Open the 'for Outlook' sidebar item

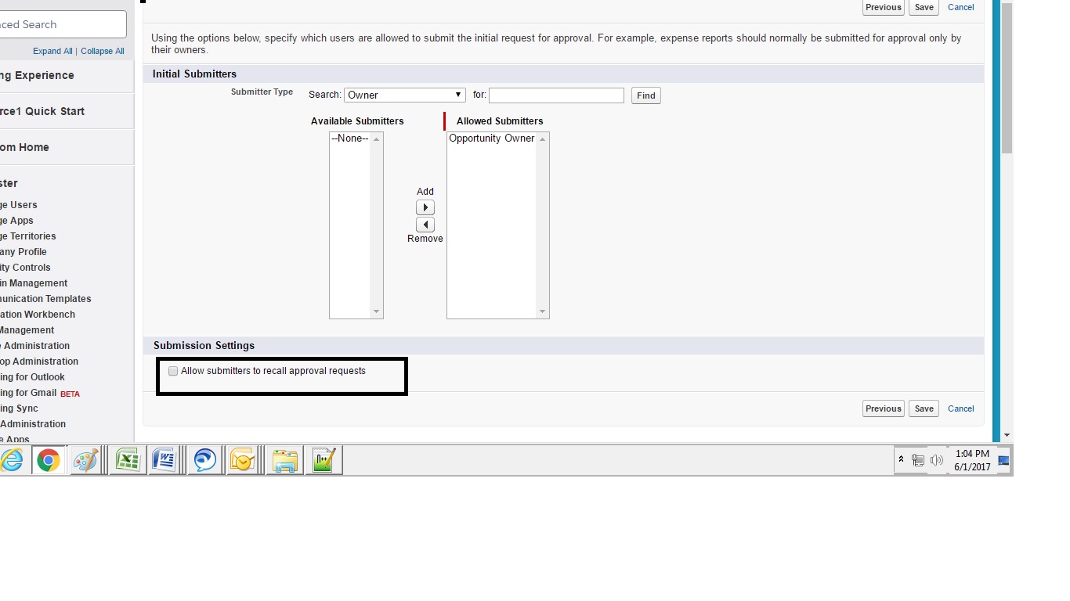click(x=33, y=377)
